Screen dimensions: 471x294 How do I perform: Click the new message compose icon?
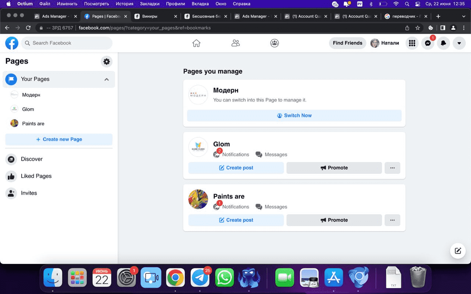click(x=458, y=251)
